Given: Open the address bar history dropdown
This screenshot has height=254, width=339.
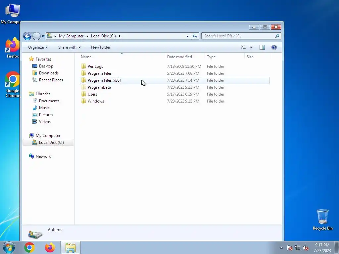Looking at the screenshot, I should (x=187, y=36).
